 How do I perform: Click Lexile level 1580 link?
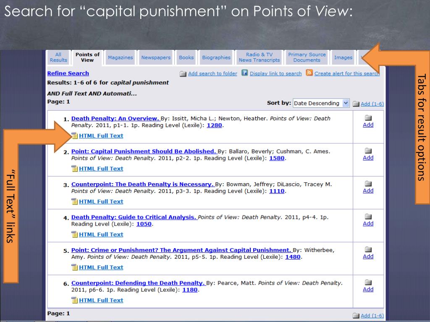point(277,158)
